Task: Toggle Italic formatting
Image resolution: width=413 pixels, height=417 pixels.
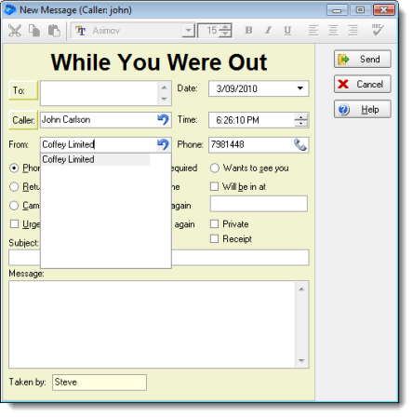Action: pyautogui.click(x=268, y=31)
